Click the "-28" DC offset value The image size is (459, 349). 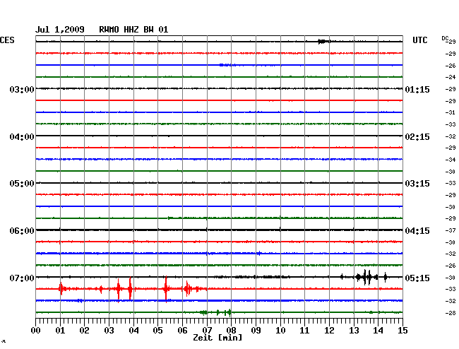(x=451, y=313)
